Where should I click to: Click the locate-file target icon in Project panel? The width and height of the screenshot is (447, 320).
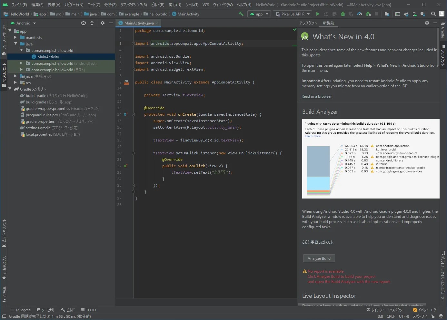click(84, 23)
